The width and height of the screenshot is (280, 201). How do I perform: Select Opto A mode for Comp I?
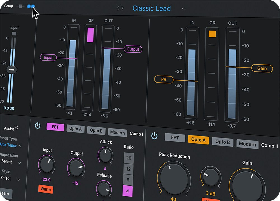[x=75, y=129]
